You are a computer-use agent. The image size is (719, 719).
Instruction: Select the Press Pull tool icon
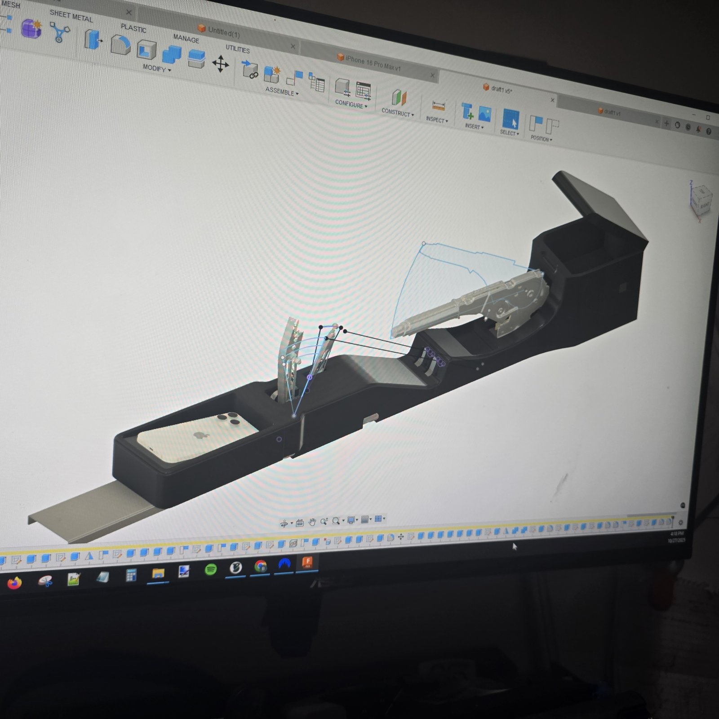[93, 40]
